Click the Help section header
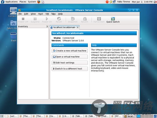The height and width of the screenshot is (118, 157). [114, 45]
